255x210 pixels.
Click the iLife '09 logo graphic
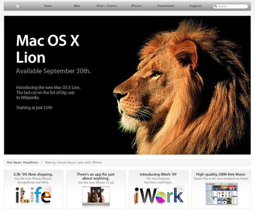pyautogui.click(x=33, y=194)
